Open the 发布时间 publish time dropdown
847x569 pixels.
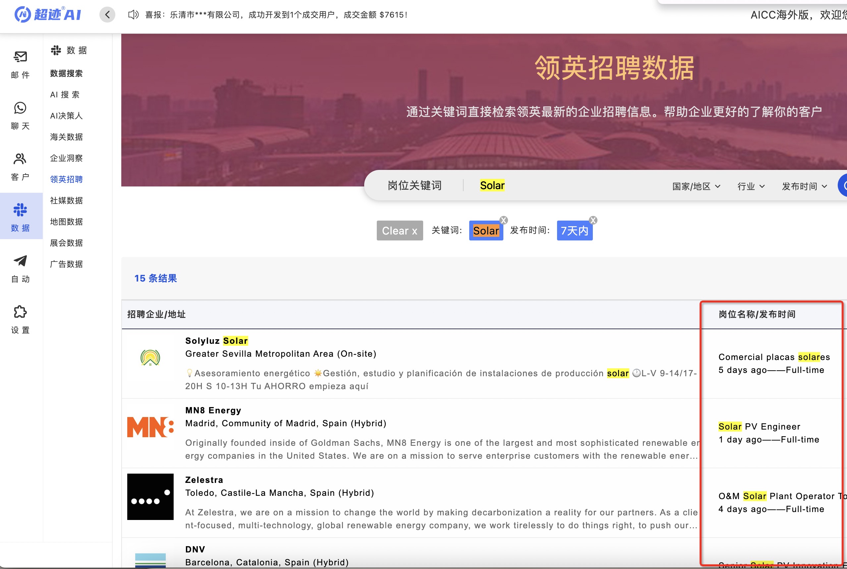[804, 186]
